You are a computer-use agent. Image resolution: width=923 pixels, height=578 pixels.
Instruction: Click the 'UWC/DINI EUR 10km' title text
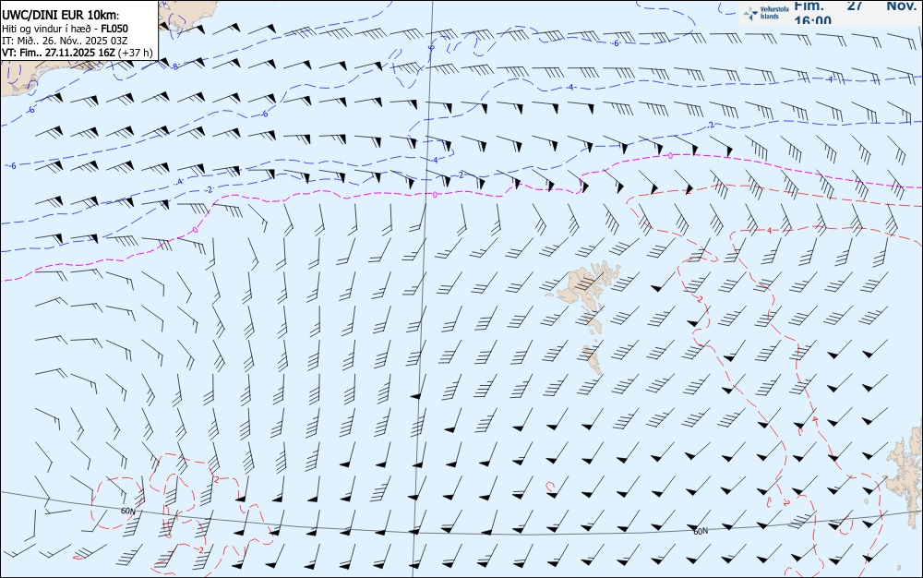pos(59,16)
